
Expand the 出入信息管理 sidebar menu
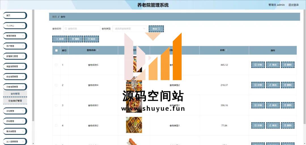15,142
